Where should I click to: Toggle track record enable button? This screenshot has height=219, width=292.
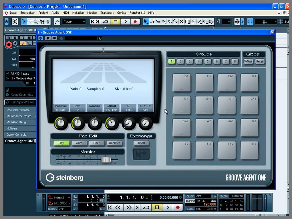pos(9,44)
